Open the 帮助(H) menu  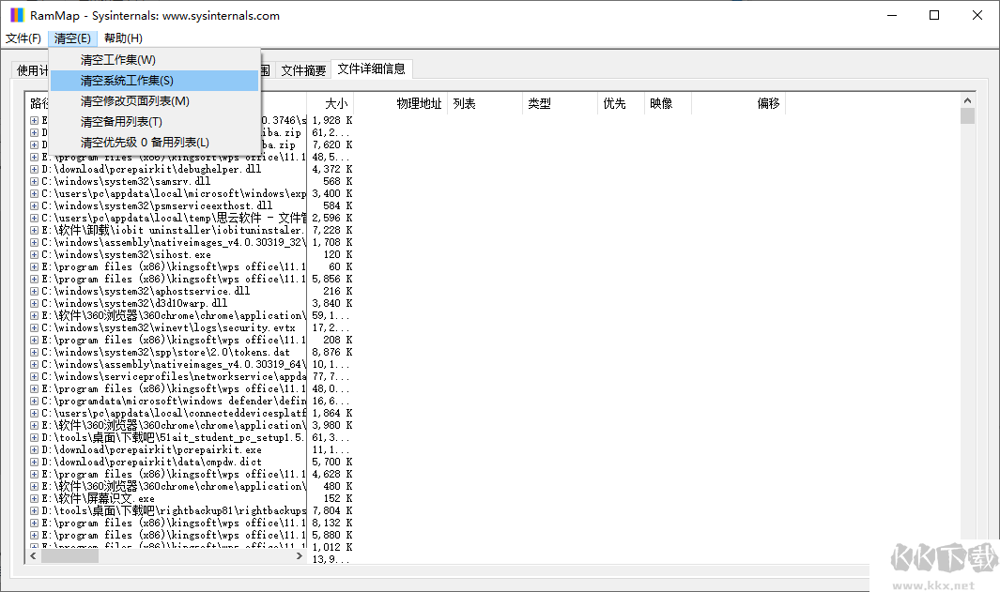[x=122, y=38]
